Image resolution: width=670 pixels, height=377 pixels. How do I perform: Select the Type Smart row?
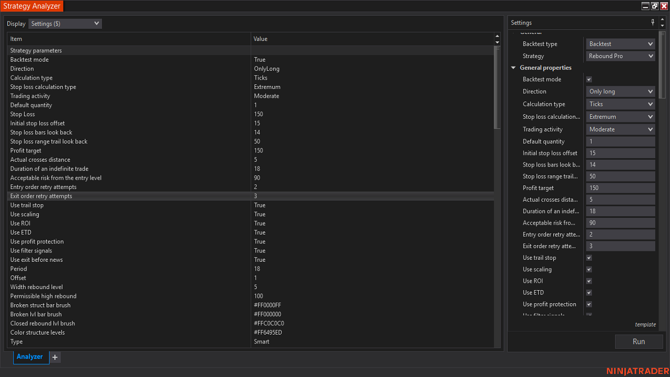pos(251,342)
